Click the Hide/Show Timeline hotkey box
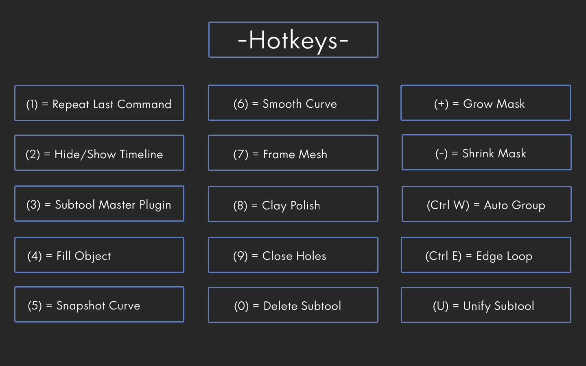The image size is (586, 366). pos(99,152)
